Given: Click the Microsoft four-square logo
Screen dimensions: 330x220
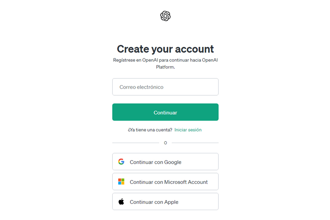Looking at the screenshot, I should click(x=121, y=181).
